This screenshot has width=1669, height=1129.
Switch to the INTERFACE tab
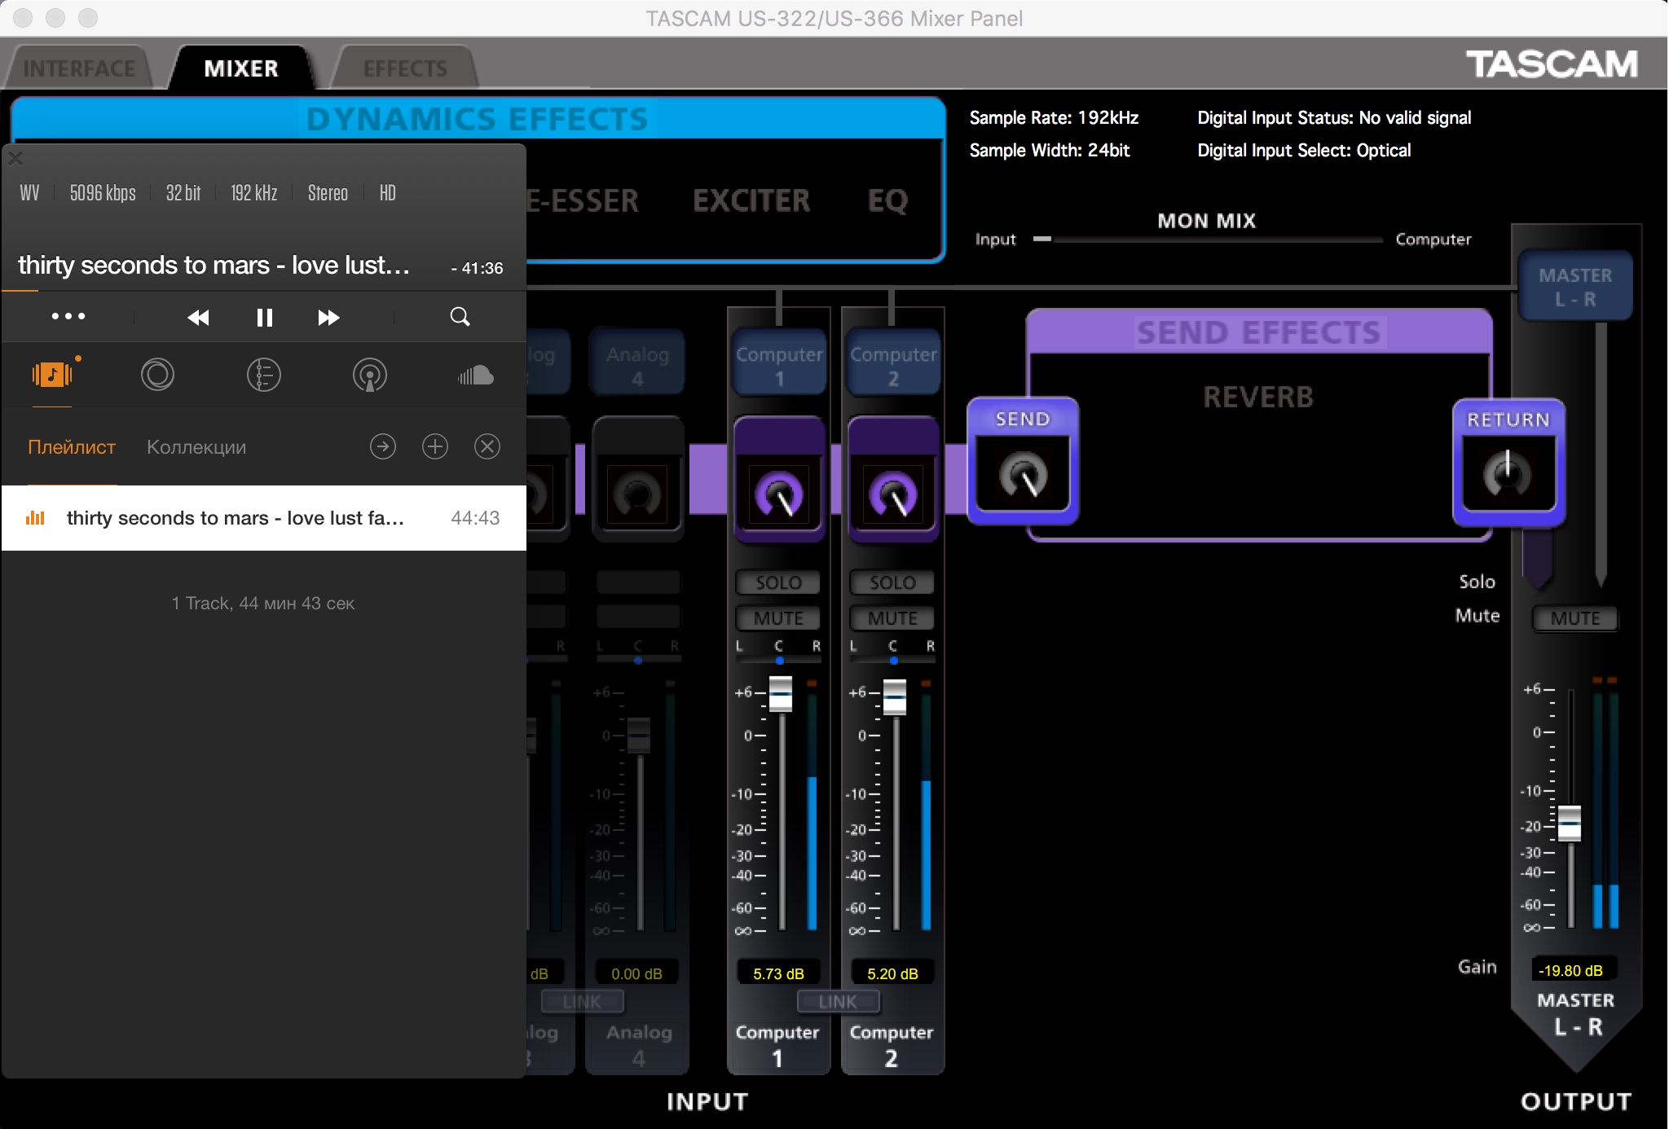tap(79, 68)
